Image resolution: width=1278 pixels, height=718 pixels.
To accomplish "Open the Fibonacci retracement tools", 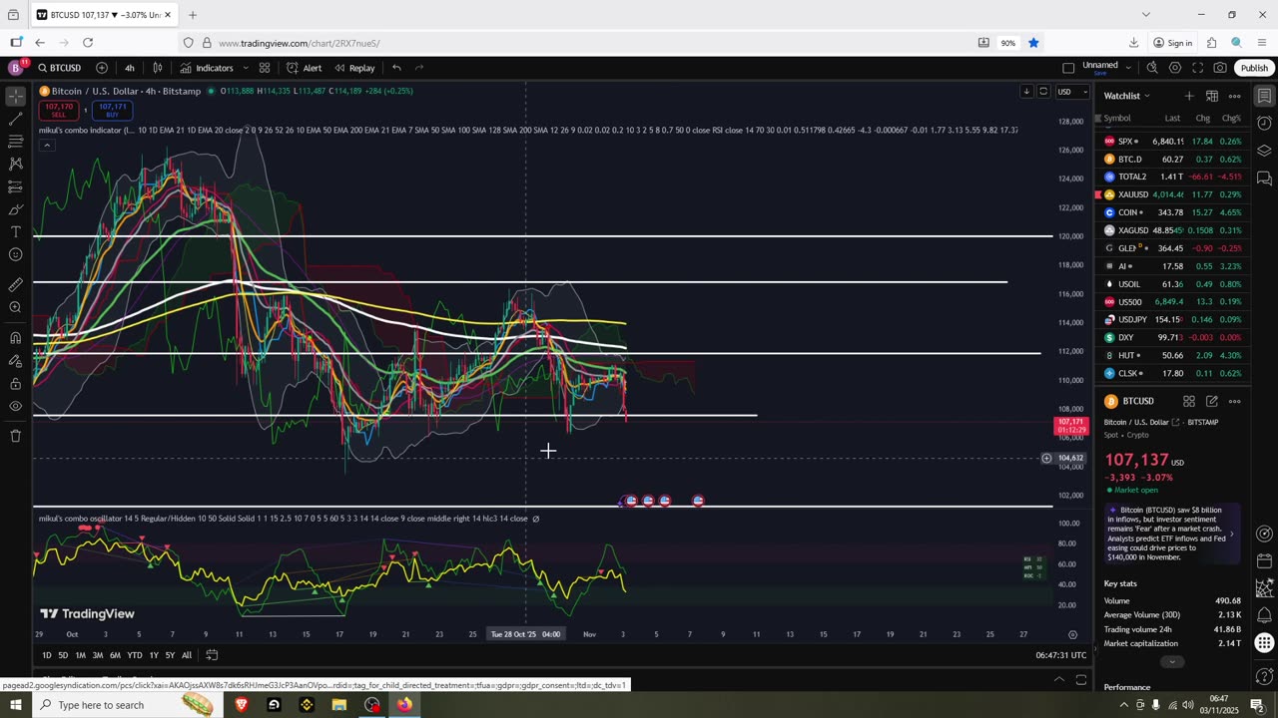I will click(x=16, y=142).
